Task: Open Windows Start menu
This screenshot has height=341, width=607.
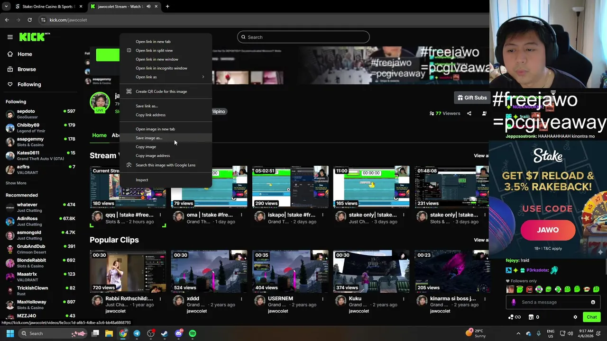Action: [x=10, y=333]
